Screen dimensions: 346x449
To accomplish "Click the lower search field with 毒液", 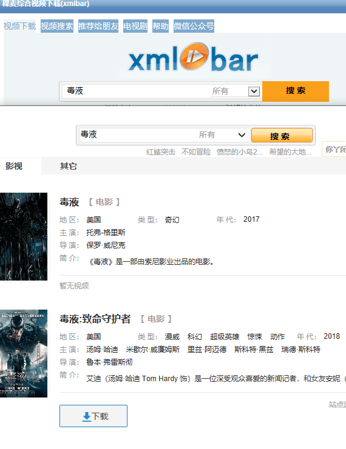I will point(138,135).
